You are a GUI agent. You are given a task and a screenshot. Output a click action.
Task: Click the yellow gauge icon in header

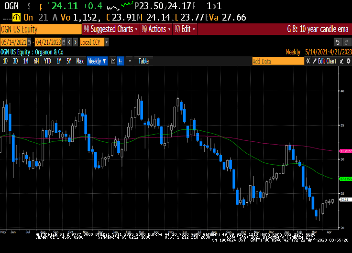[16, 17]
